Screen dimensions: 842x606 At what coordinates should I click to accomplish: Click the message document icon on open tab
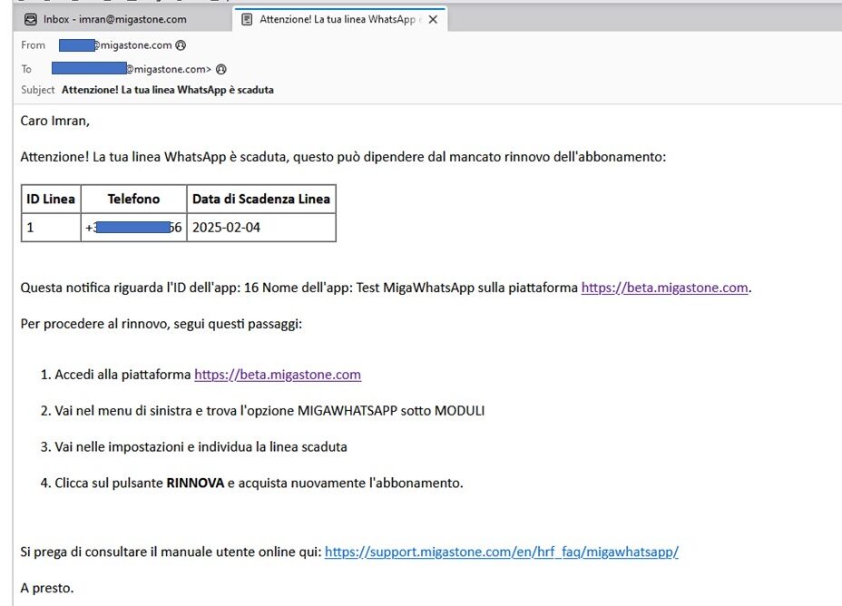247,19
